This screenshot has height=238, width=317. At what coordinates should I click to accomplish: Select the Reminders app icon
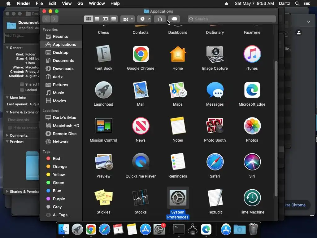pos(178,162)
